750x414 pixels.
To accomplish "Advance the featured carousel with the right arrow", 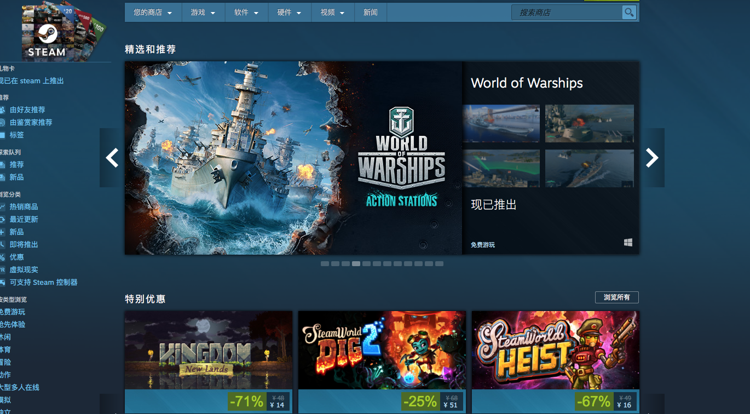I will (652, 158).
